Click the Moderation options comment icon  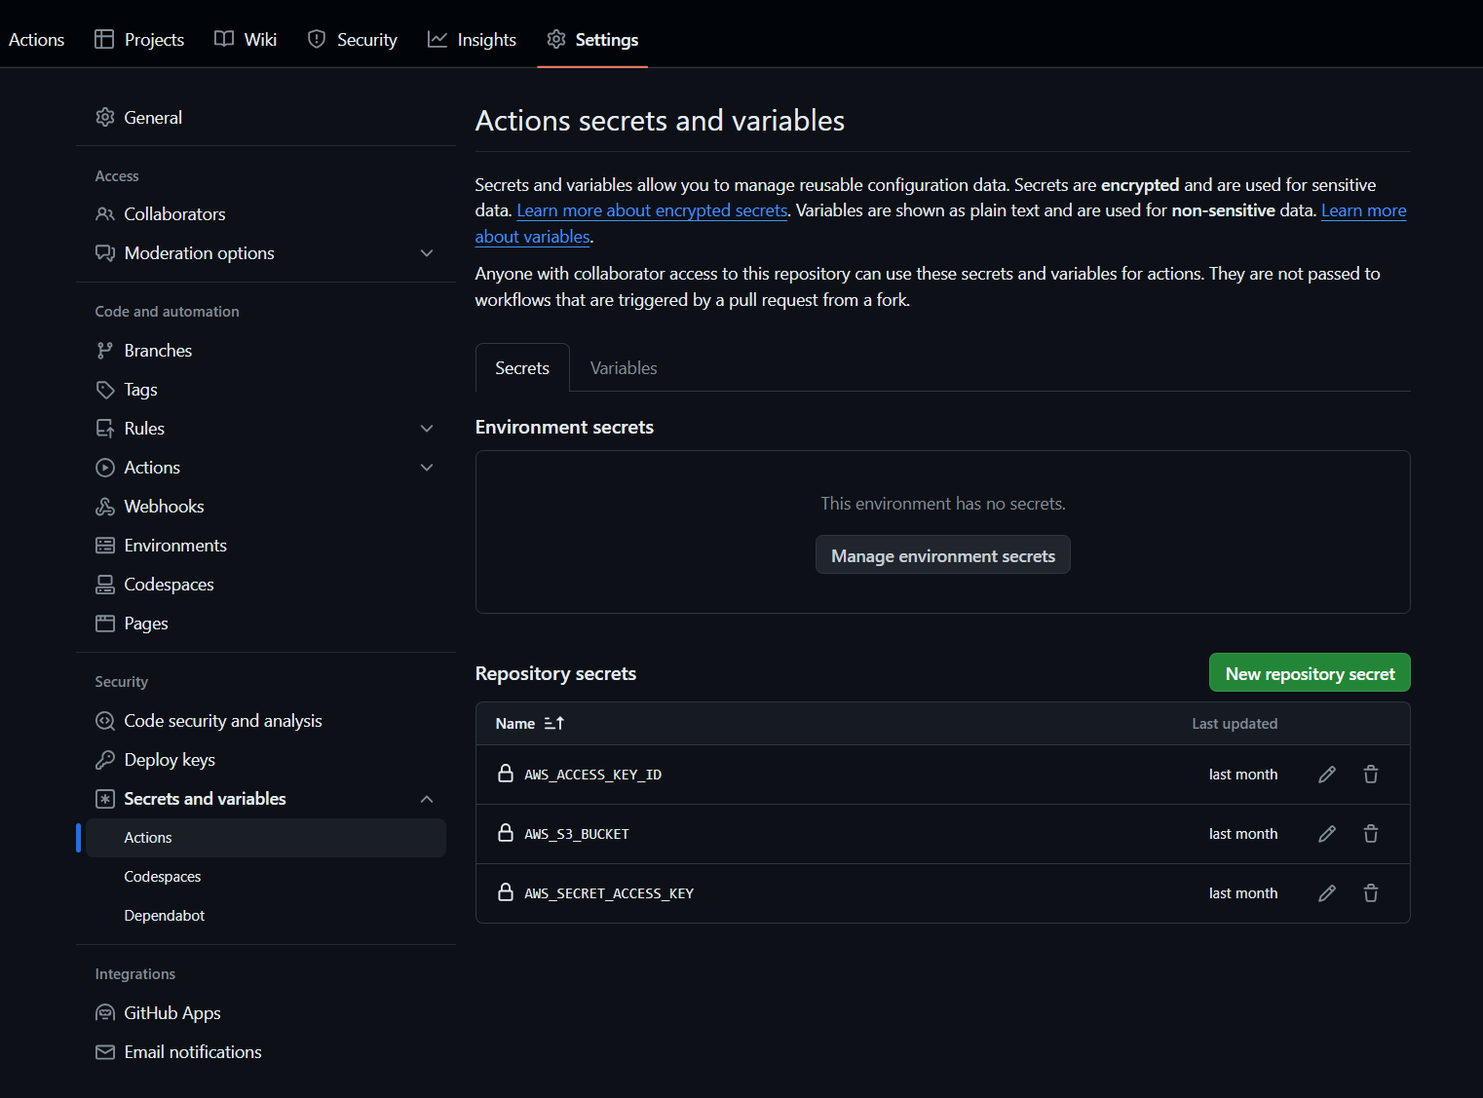(x=105, y=253)
